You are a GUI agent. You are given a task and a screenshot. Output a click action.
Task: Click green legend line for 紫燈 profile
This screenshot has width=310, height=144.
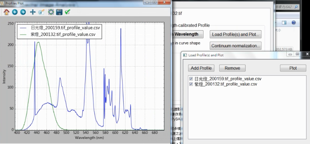[23, 35]
